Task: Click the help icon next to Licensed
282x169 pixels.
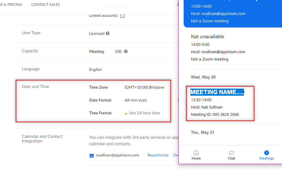Action: click(x=108, y=34)
